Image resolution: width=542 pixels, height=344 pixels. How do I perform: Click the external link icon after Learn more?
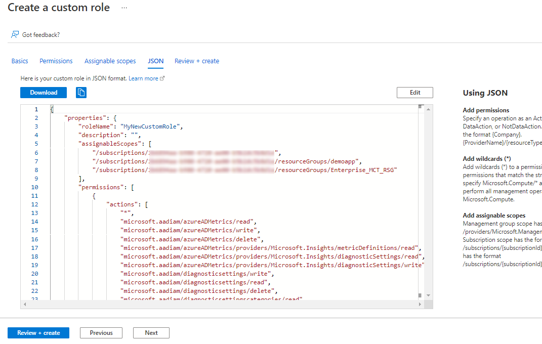tap(162, 79)
